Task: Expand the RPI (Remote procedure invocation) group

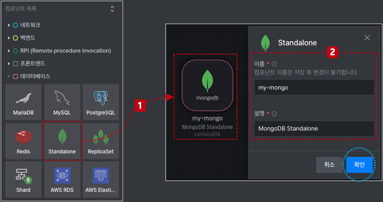Action: 9,50
